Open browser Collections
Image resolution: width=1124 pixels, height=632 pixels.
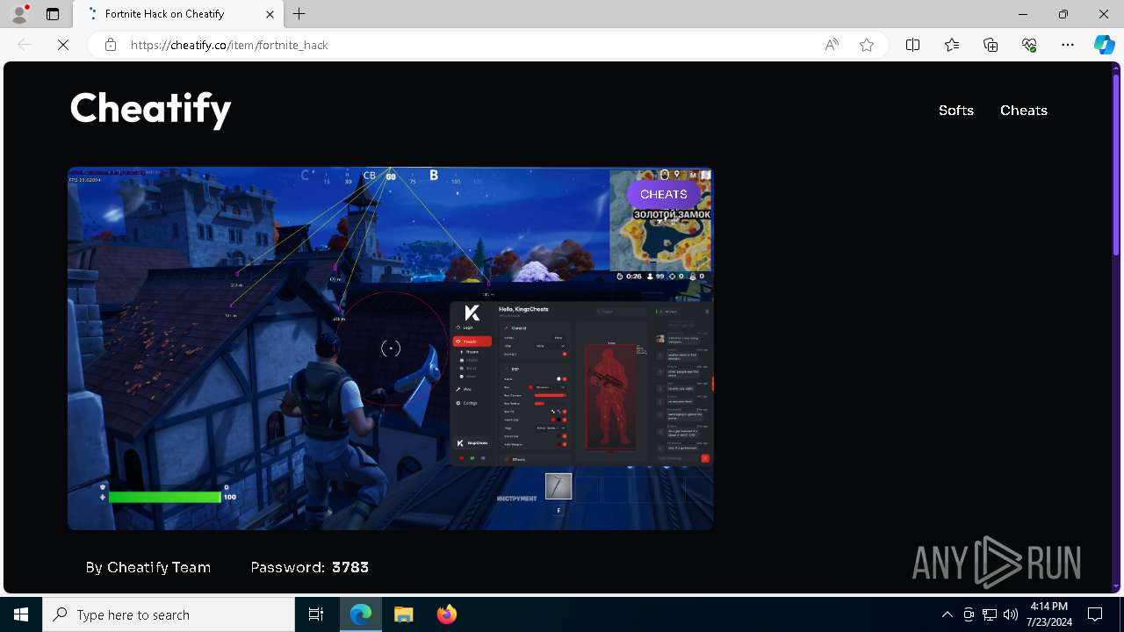click(991, 45)
